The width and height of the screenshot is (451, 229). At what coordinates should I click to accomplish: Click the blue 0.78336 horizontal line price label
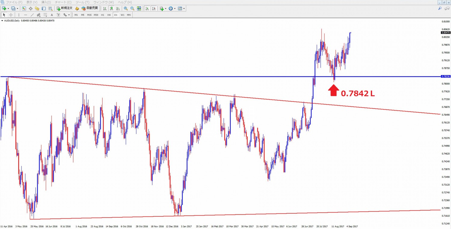point(445,77)
